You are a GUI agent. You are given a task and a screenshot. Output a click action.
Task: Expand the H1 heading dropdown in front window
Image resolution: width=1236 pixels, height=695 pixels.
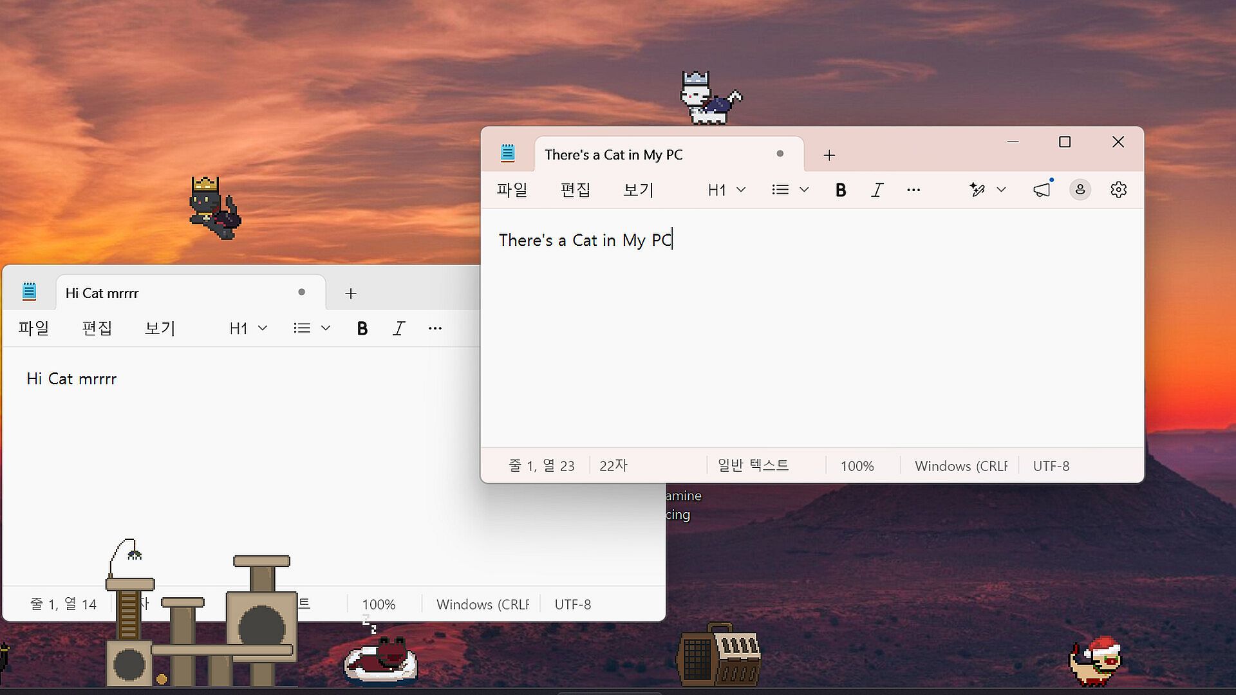pos(727,190)
